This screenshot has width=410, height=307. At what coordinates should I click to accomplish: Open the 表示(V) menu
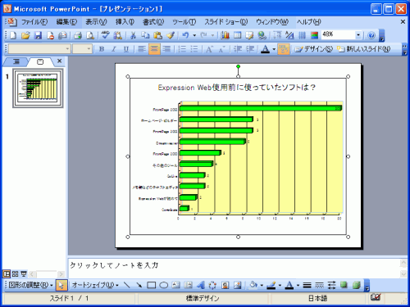[x=96, y=22]
